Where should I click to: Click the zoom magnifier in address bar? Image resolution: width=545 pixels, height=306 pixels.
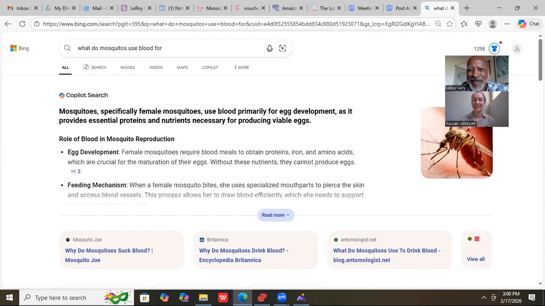[x=438, y=24]
